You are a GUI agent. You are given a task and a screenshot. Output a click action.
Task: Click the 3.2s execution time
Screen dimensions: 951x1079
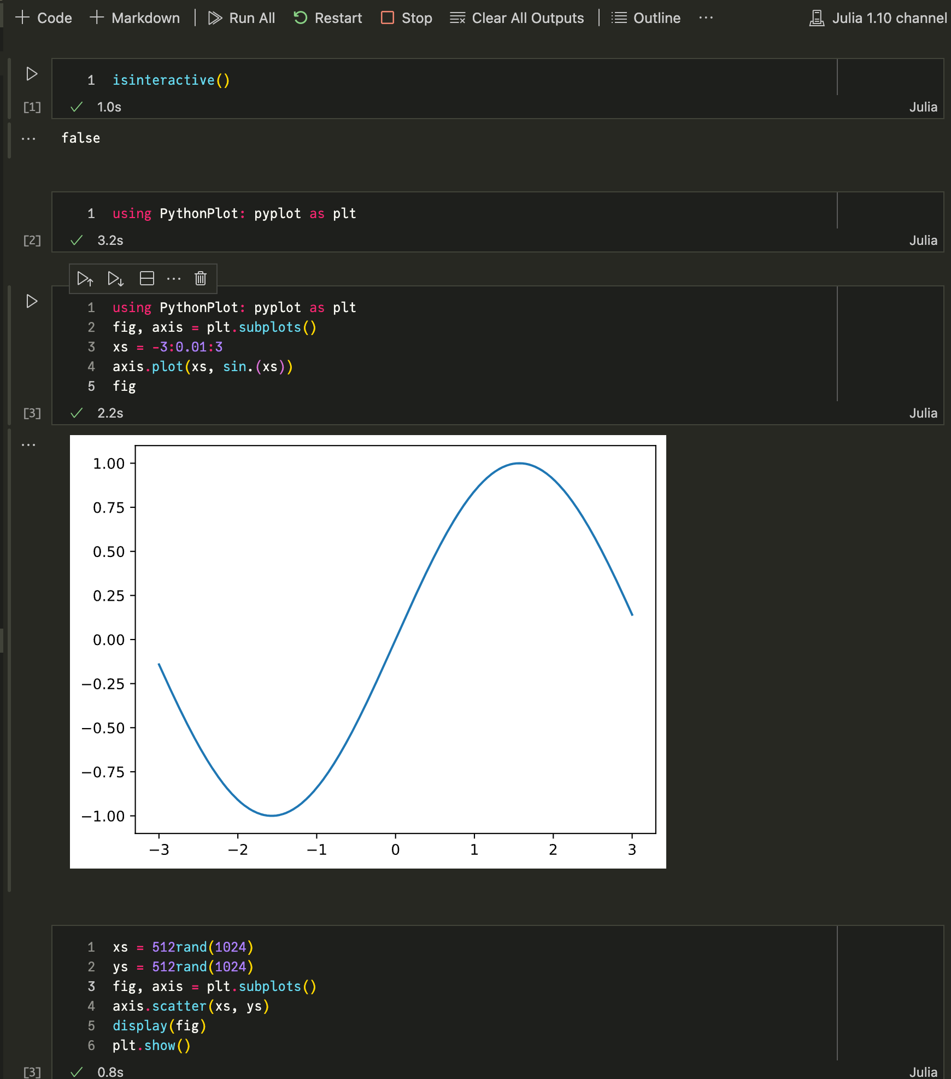tap(110, 241)
